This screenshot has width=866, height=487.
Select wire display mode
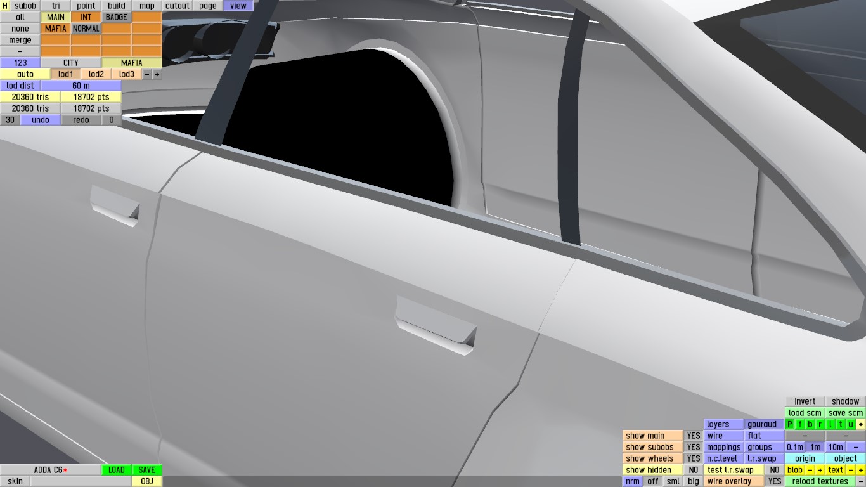pyautogui.click(x=724, y=436)
